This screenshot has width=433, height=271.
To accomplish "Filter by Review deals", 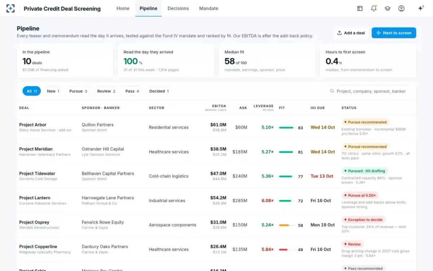I will click(106, 91).
